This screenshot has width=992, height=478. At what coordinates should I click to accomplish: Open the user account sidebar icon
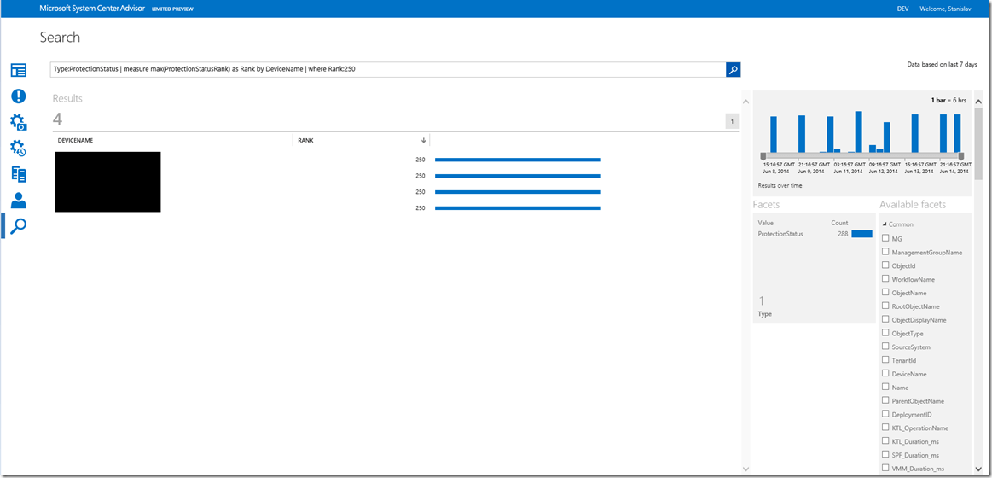coord(18,201)
